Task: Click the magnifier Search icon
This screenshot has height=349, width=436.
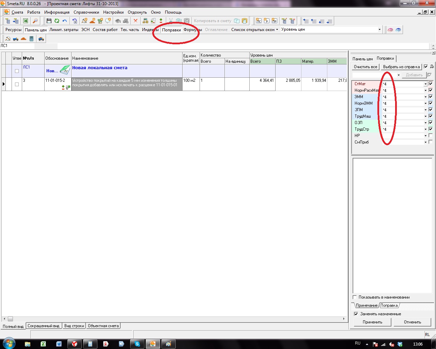Action: pyautogui.click(x=35, y=21)
